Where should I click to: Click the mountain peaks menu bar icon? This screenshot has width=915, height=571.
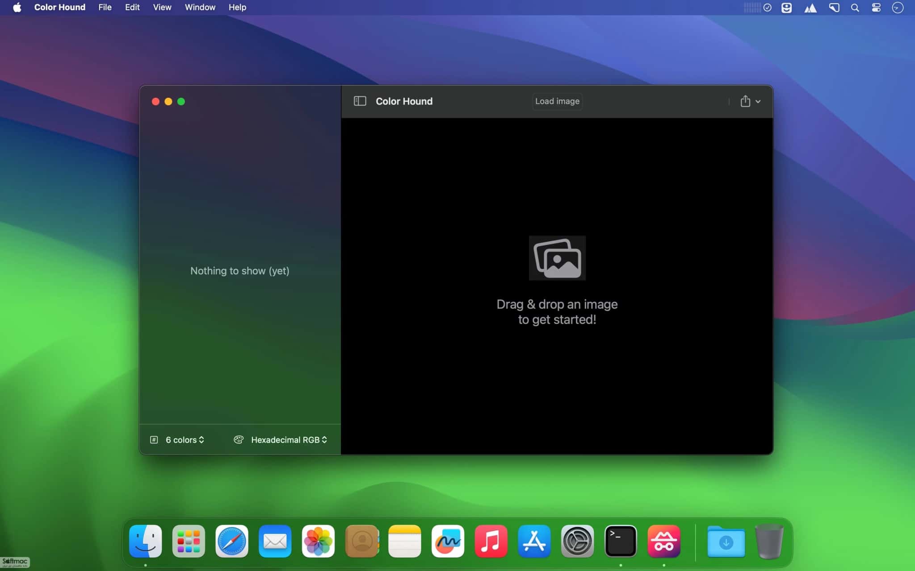point(810,8)
